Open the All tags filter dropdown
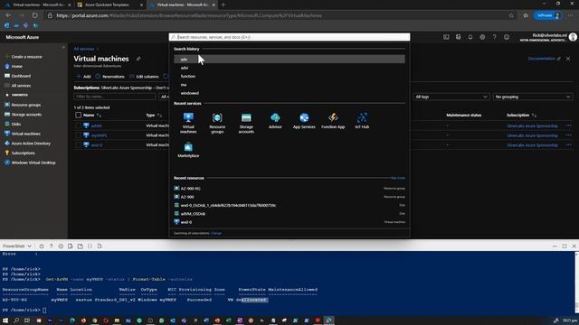Screen dimensions: 579x325 point(451,97)
